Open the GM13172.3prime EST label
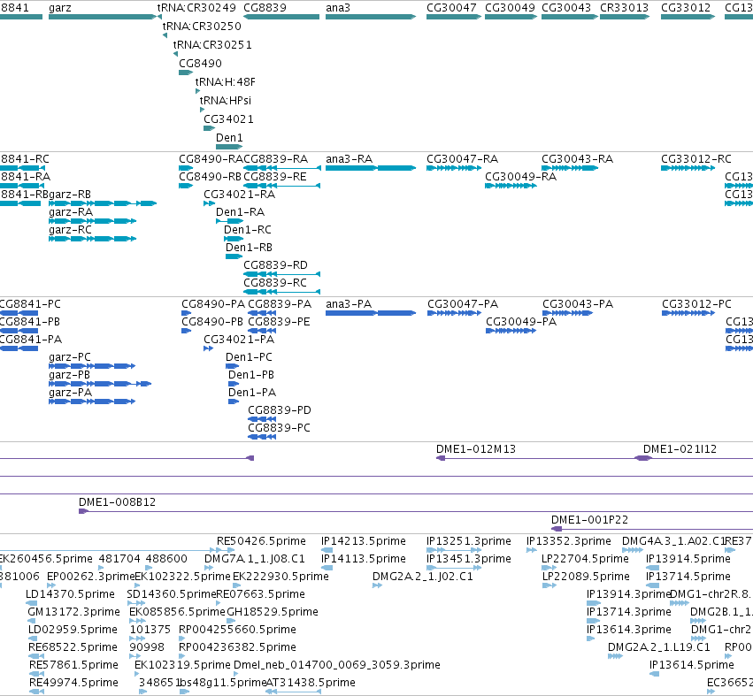The width and height of the screenshot is (753, 696). 74,613
